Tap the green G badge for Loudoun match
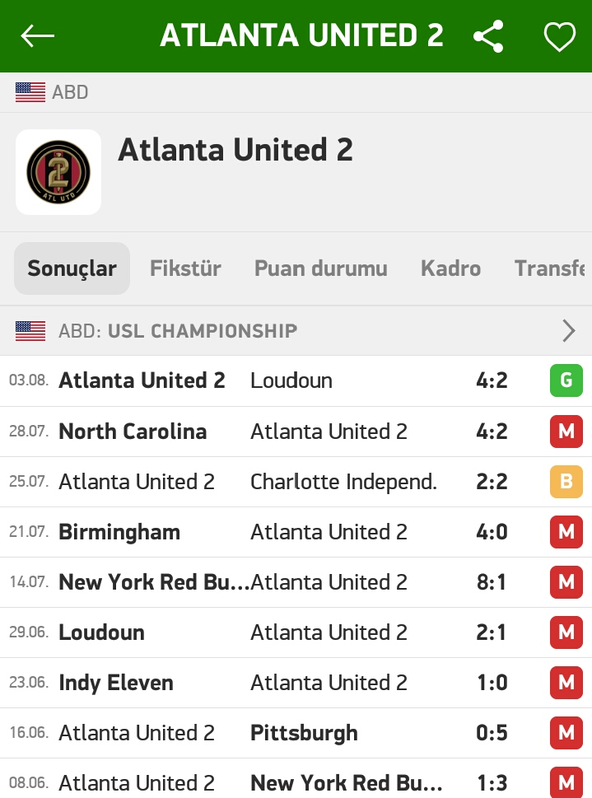The image size is (592, 798). coord(566,380)
